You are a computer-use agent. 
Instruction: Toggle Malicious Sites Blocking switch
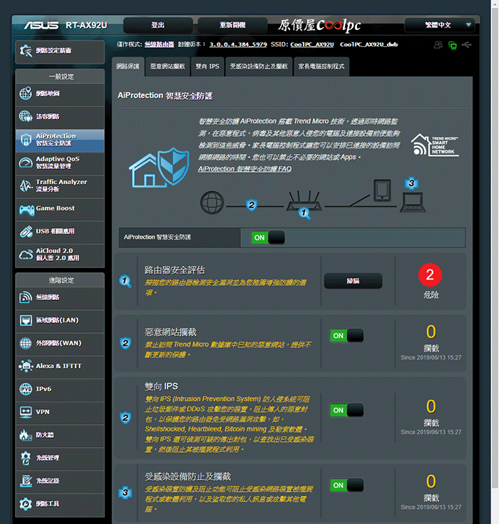coord(346,336)
